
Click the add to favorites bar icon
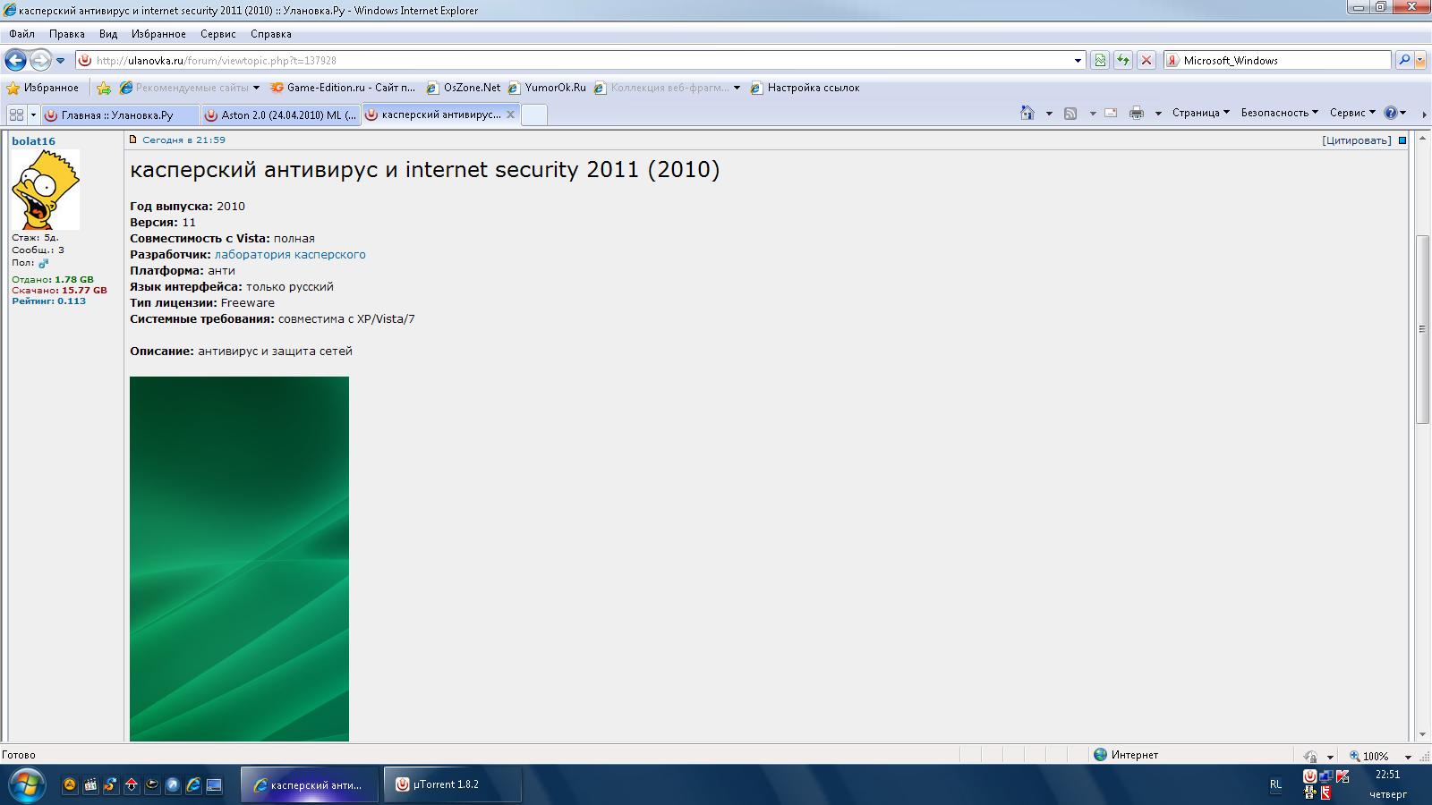104,88
